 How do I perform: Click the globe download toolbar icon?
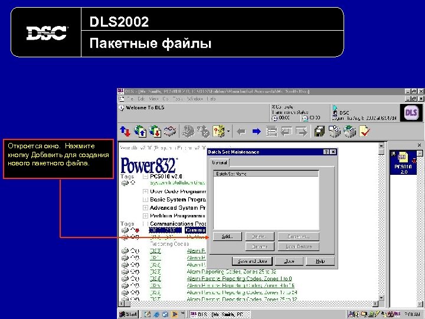[x=155, y=131]
